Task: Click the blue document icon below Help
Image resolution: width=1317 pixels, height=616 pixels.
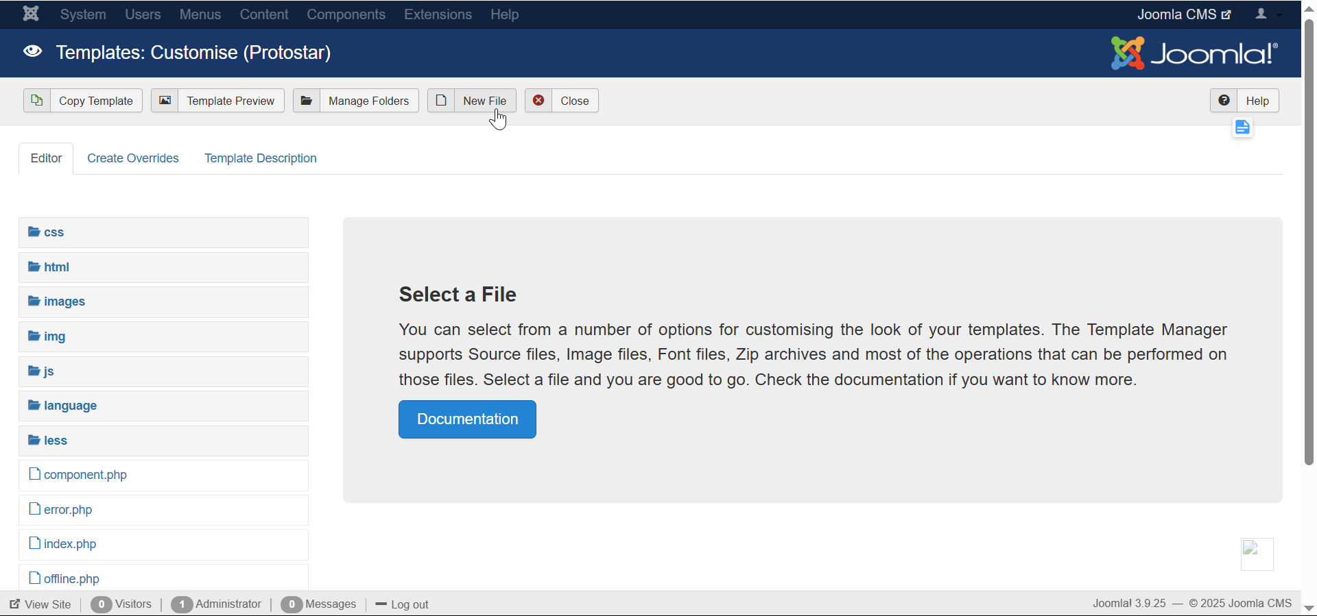Action: (x=1242, y=127)
